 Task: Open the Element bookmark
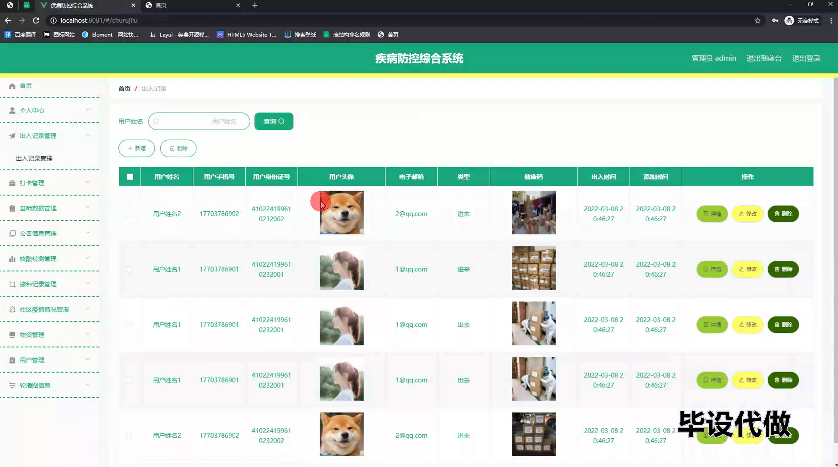point(110,34)
